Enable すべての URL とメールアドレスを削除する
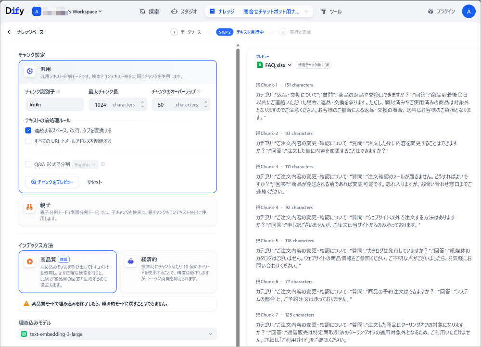Screen dimensions: 481x347 [x=28, y=141]
